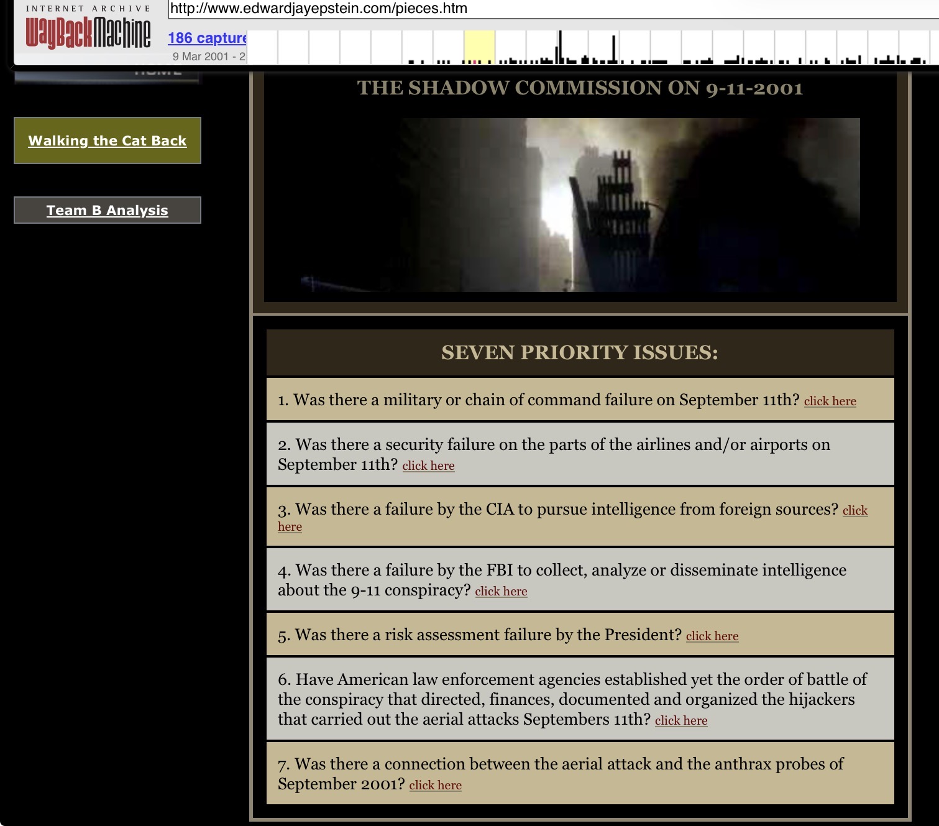Screen dimensions: 939x826
Task: Open click here link for the FBI failure question
Action: pyautogui.click(x=501, y=591)
